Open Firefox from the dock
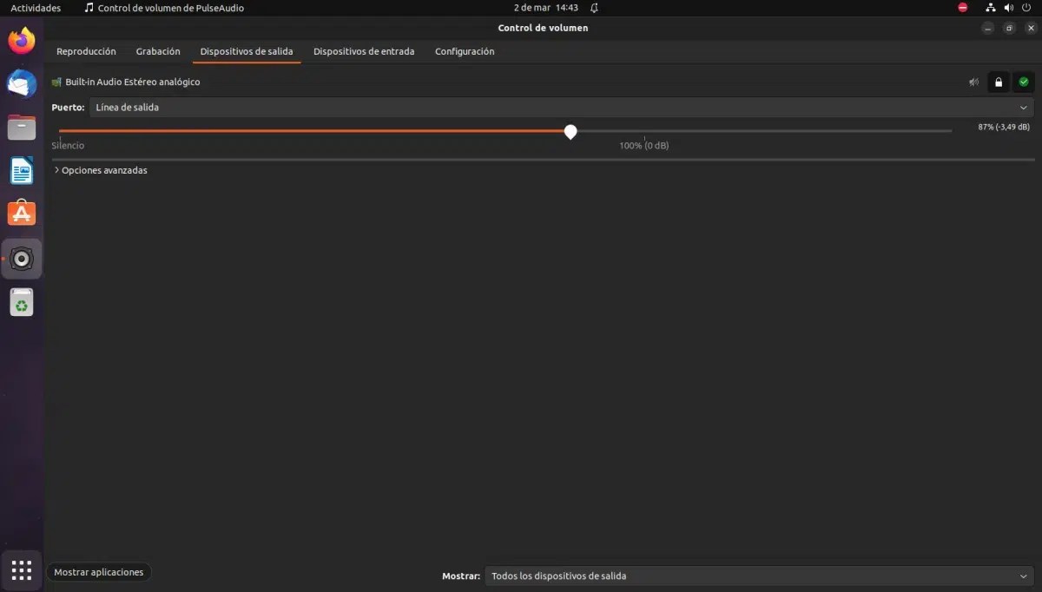 tap(21, 40)
